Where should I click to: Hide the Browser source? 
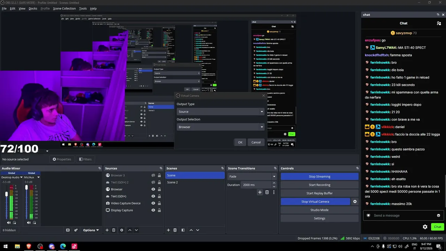click(153, 189)
